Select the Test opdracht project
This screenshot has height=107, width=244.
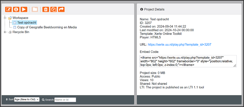(27, 23)
